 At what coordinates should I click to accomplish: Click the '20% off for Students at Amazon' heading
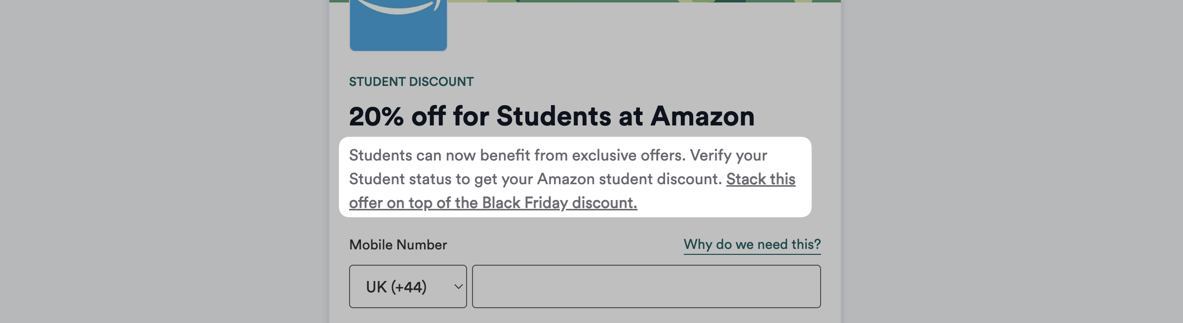[x=552, y=116]
